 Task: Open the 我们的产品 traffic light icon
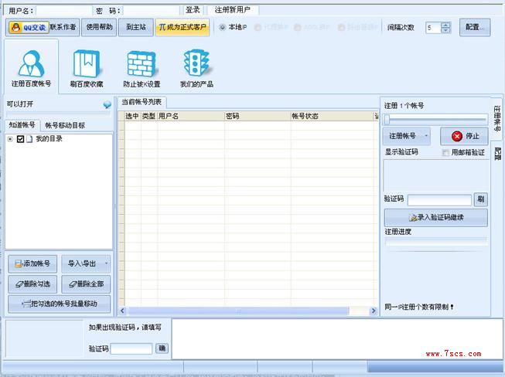coord(196,66)
